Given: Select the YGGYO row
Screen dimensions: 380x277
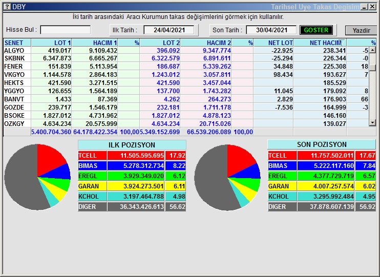Looking at the screenshot, I should coord(186,91).
